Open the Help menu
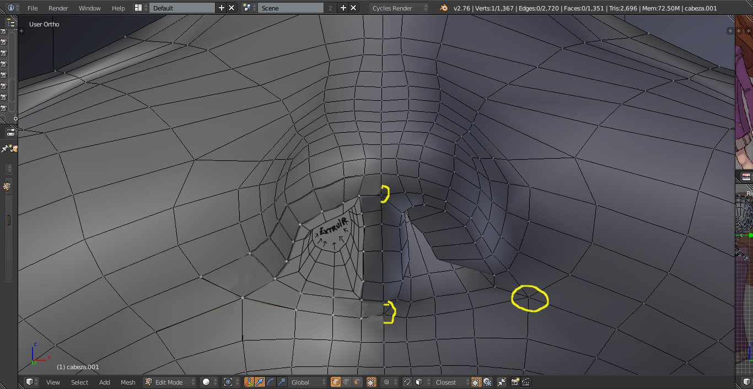 click(118, 8)
